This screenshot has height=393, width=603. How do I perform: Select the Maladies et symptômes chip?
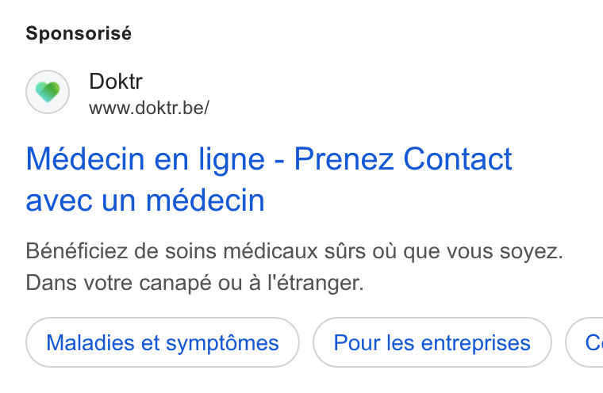click(x=163, y=342)
